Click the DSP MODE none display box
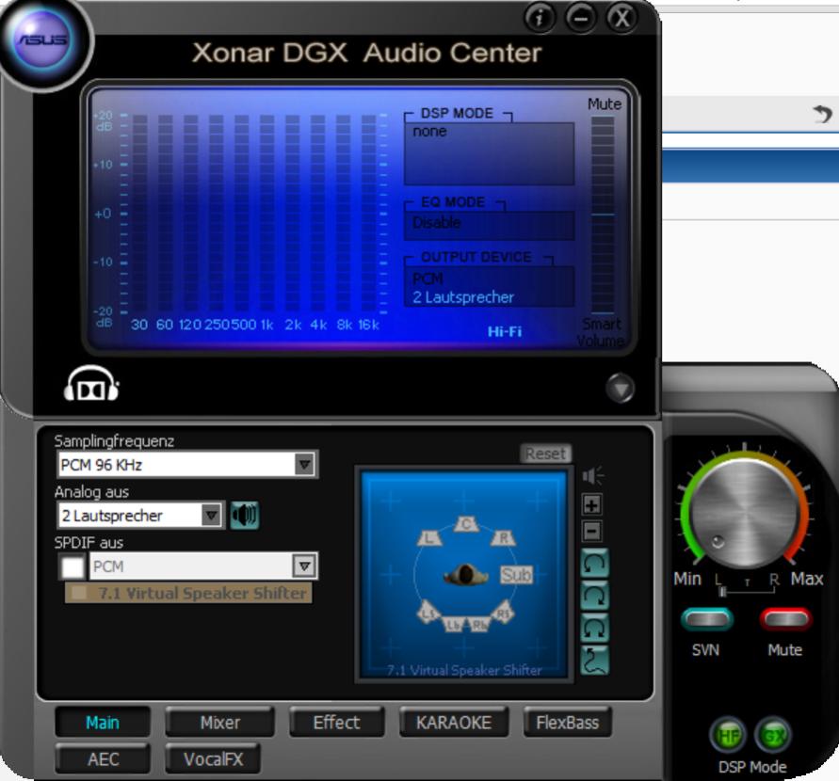This screenshot has height=781, width=839. pos(489,154)
